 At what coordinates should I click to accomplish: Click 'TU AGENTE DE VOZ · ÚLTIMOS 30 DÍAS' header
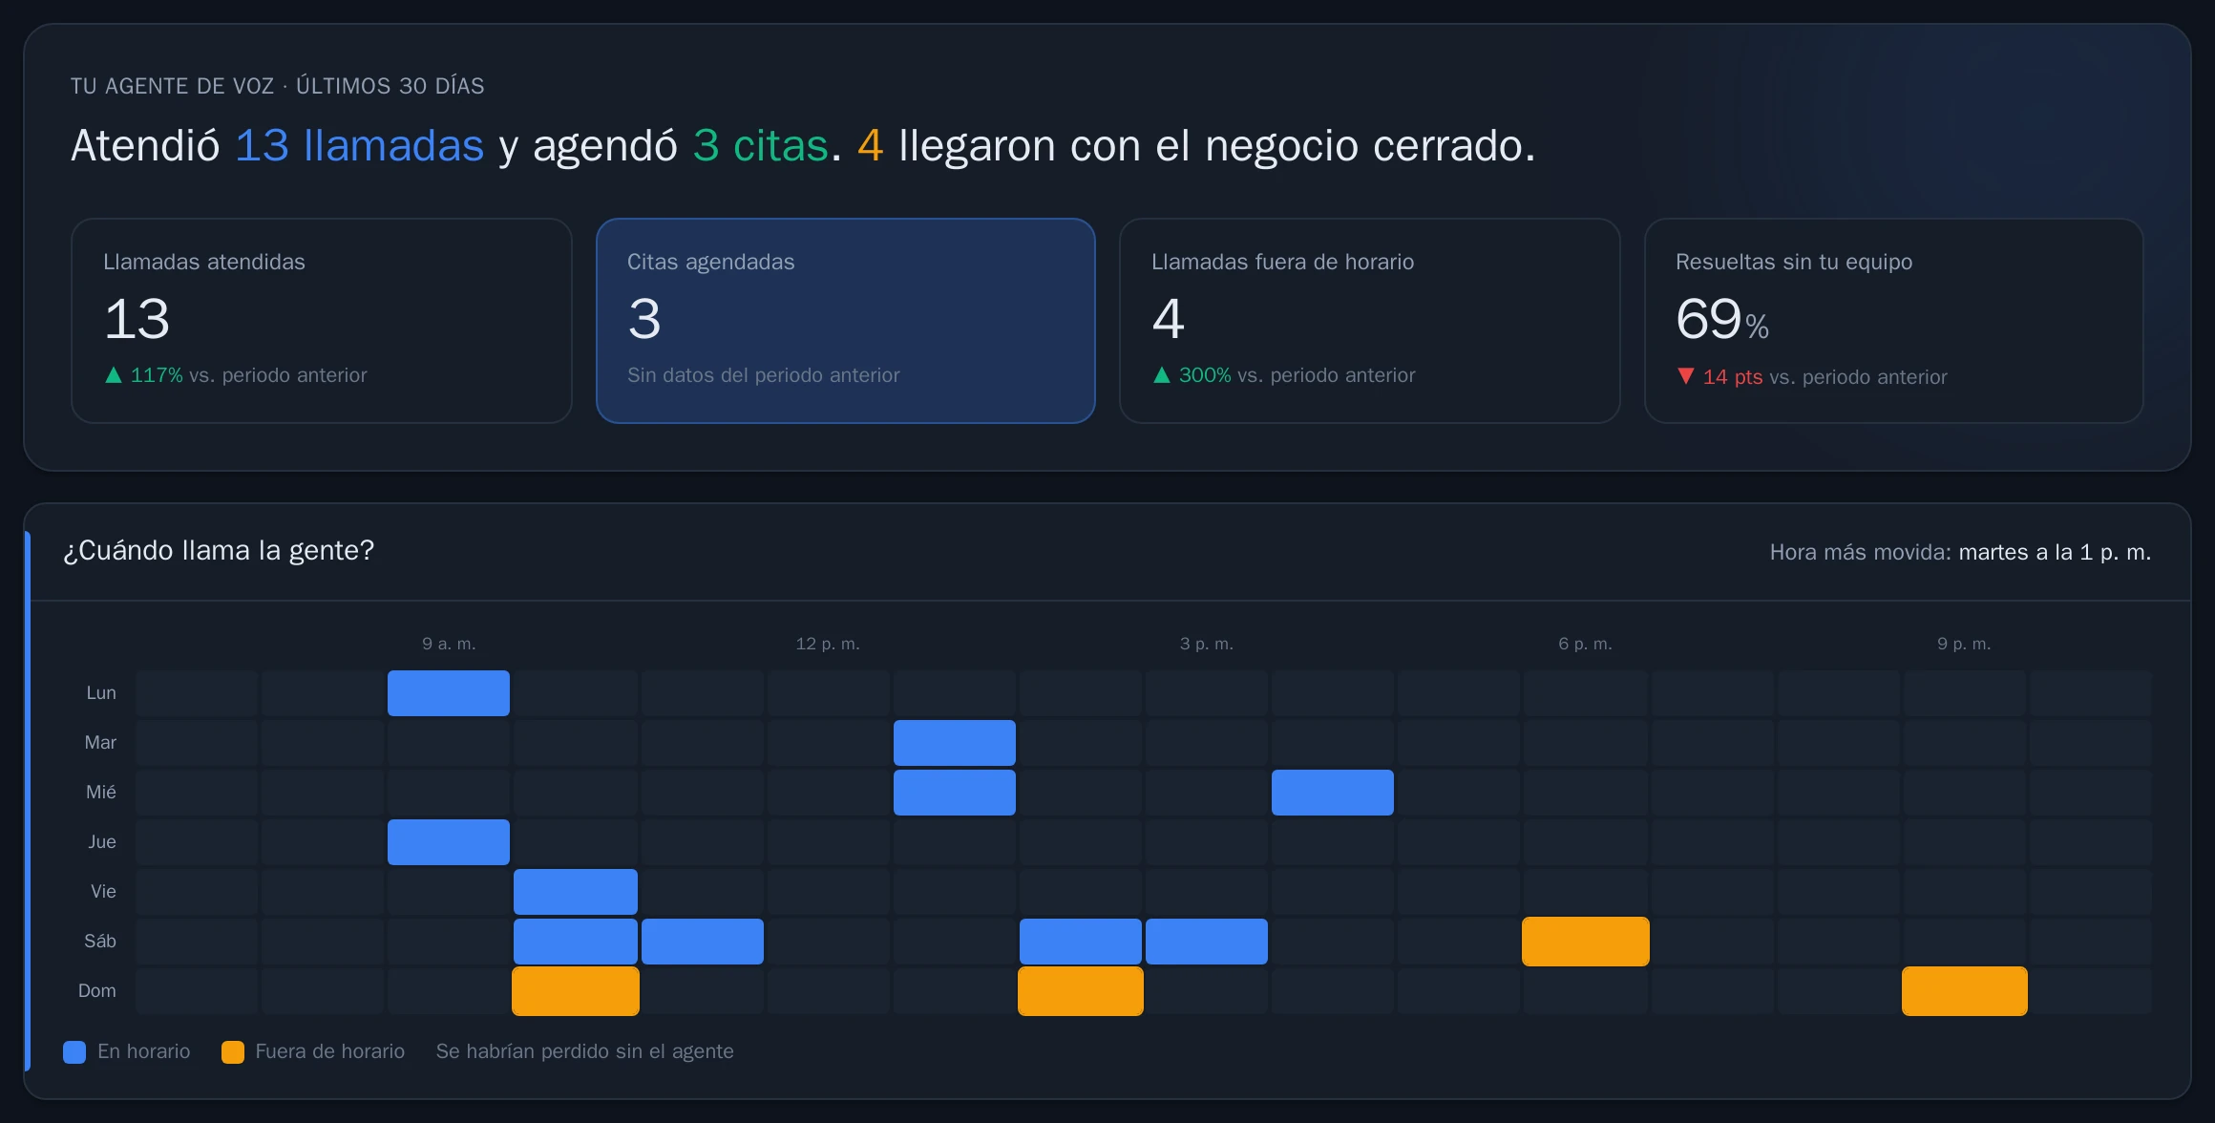point(278,86)
